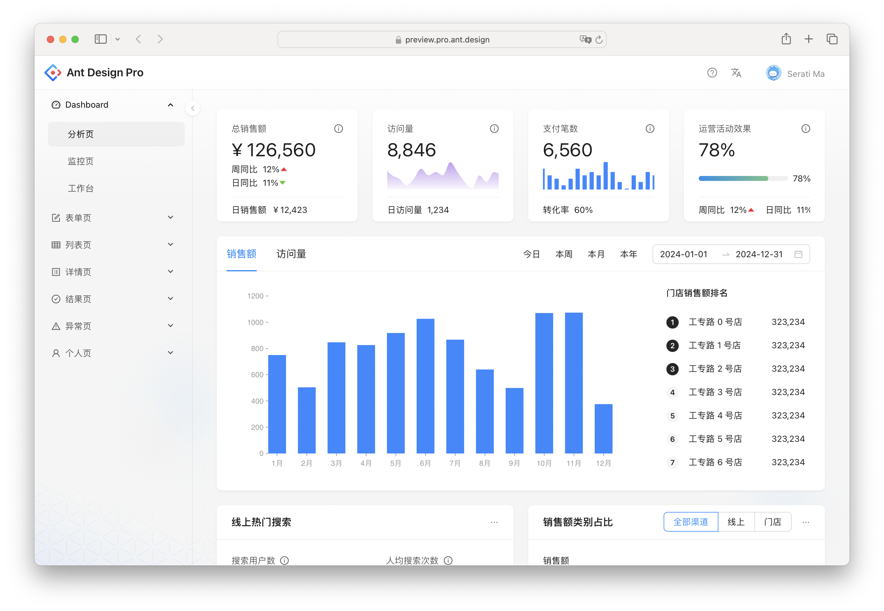Expand the 结果页 submenu chevron
Viewport: 884px width, 611px height.
click(x=171, y=299)
